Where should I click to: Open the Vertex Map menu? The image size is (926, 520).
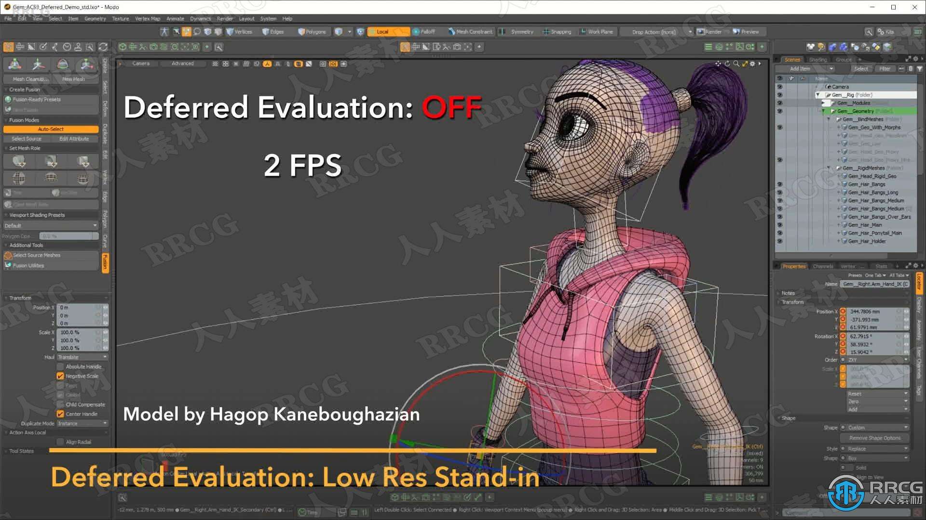coord(148,19)
